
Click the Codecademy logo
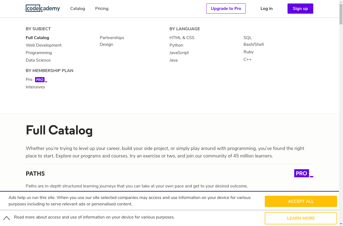(x=43, y=8)
